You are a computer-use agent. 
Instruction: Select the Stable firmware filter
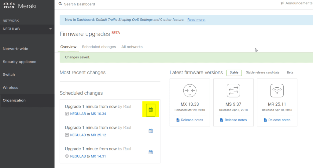pyautogui.click(x=234, y=73)
